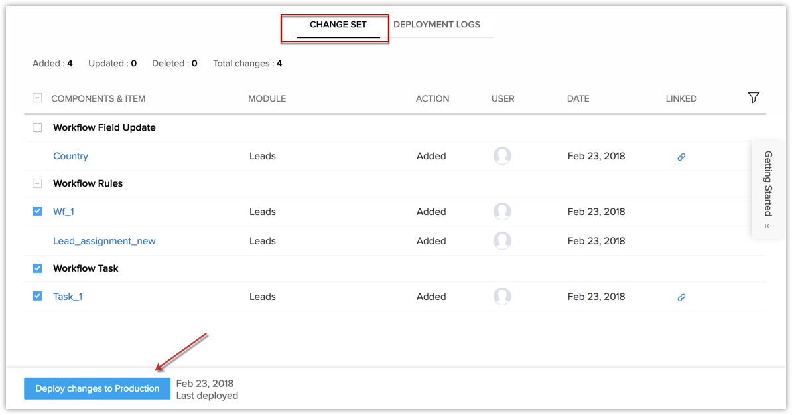Image resolution: width=792 pixels, height=415 pixels.
Task: Click user avatar in Task_1 row
Action: [x=502, y=297]
